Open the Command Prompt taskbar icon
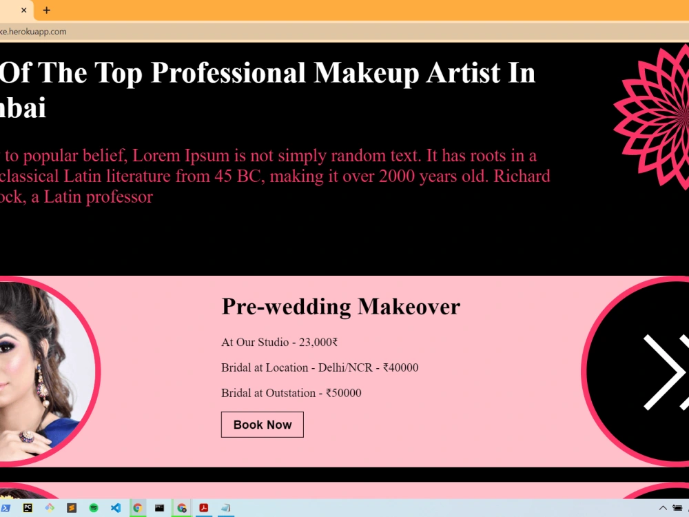The height and width of the screenshot is (517, 689). pos(160,508)
